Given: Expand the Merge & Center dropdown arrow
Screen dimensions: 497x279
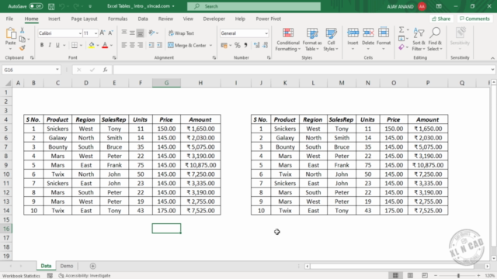Looking at the screenshot, I should (x=210, y=45).
